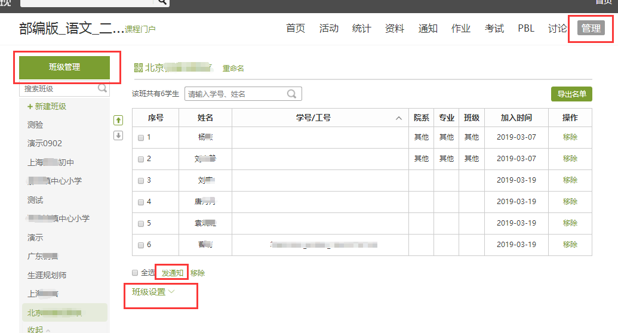The height and width of the screenshot is (333, 618).
Task: Select the 演示0902 class
Action: (45, 143)
